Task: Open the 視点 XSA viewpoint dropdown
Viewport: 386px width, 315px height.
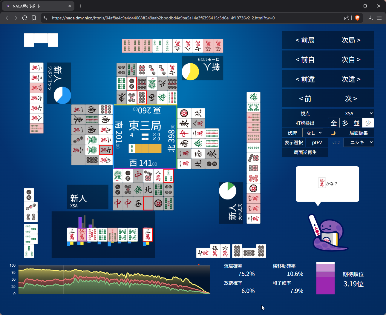Action: [x=351, y=113]
